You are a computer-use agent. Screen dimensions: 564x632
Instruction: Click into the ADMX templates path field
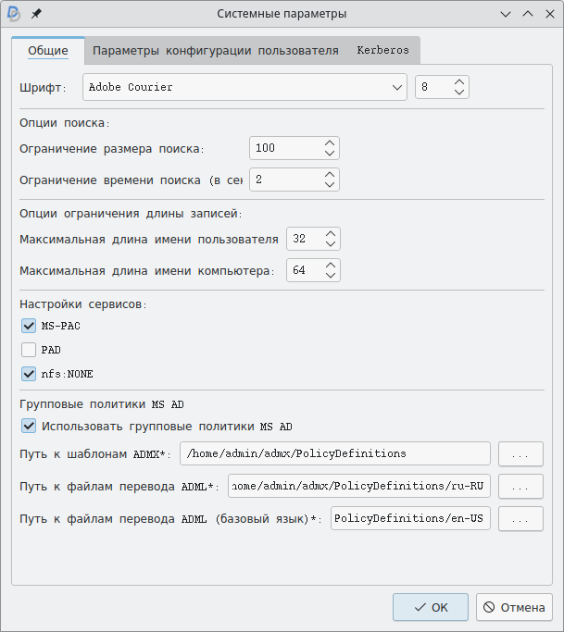tap(335, 454)
